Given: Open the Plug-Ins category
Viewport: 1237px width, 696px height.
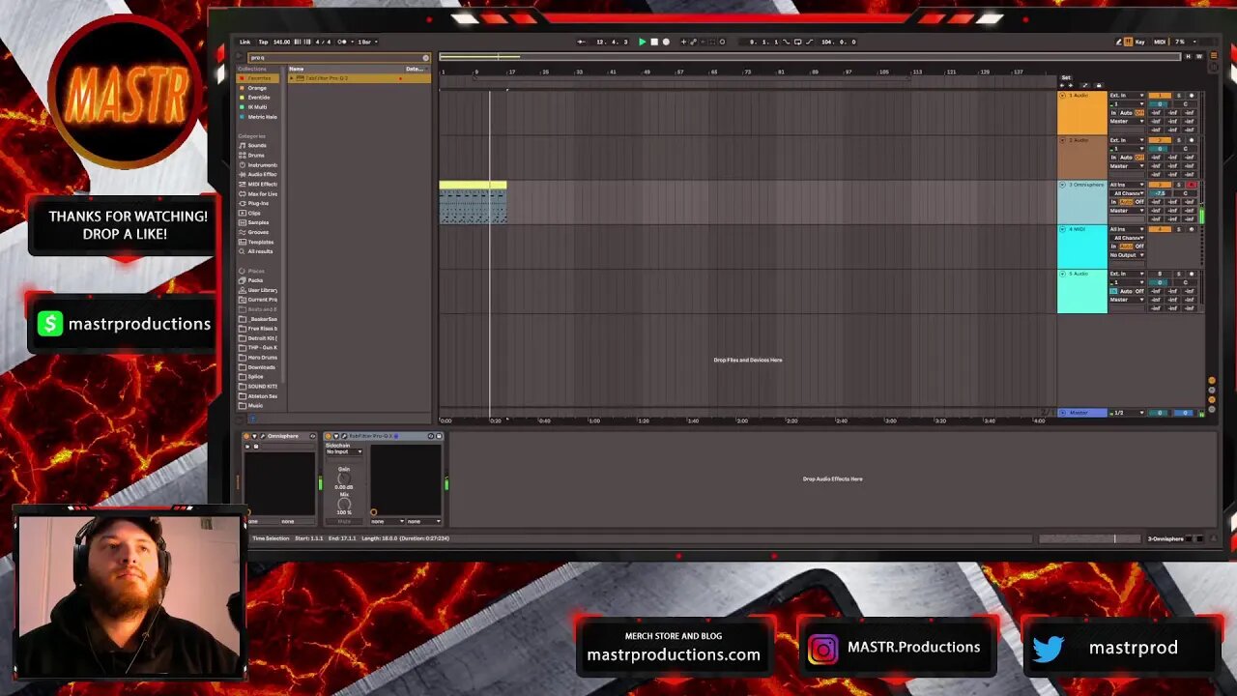Looking at the screenshot, I should (258, 203).
